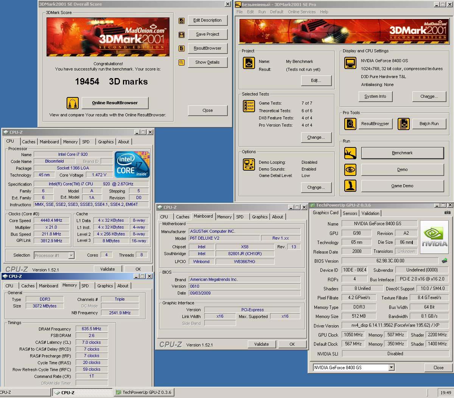Click the 19454 score text
Screen dimensions: 454x398
[87, 81]
